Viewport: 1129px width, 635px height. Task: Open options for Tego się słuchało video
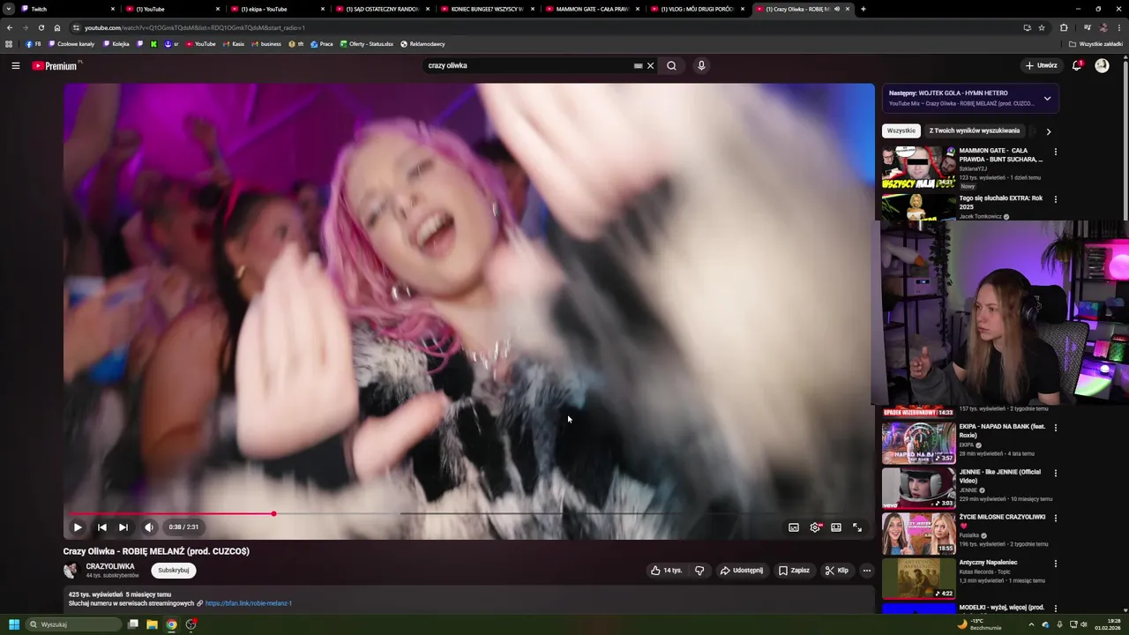[1055, 199]
